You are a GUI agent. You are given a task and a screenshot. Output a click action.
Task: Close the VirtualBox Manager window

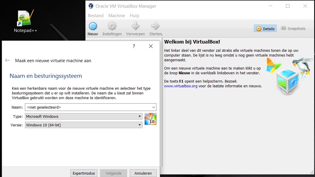(305, 6)
